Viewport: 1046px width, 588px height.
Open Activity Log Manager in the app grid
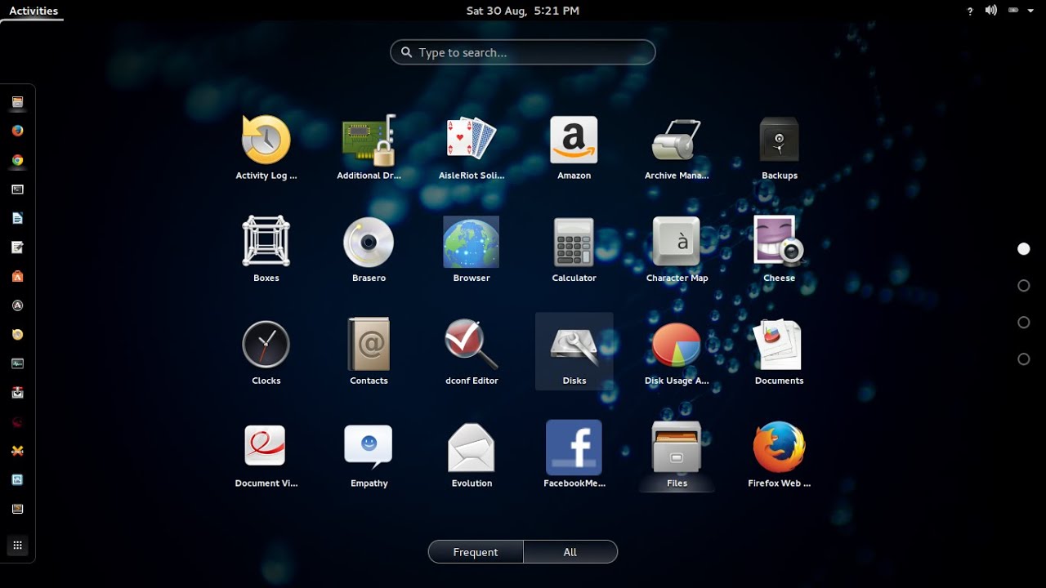point(266,148)
